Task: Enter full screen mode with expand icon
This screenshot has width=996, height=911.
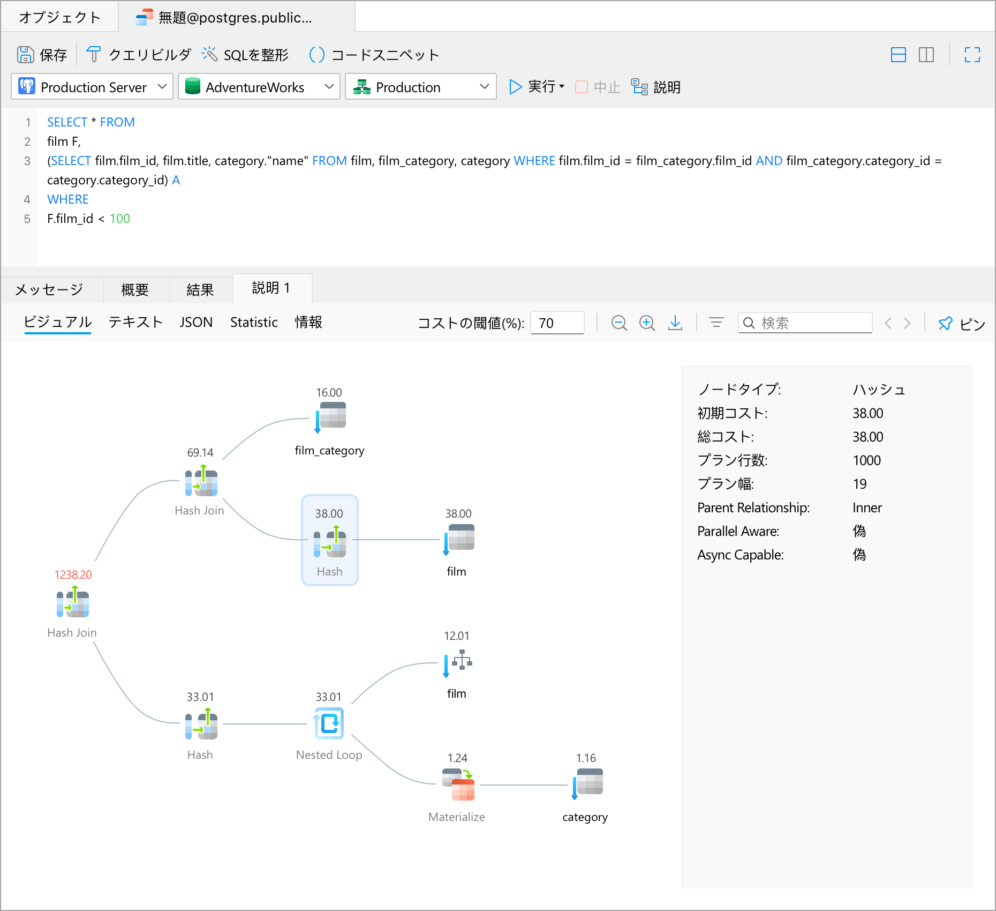Action: point(972,55)
